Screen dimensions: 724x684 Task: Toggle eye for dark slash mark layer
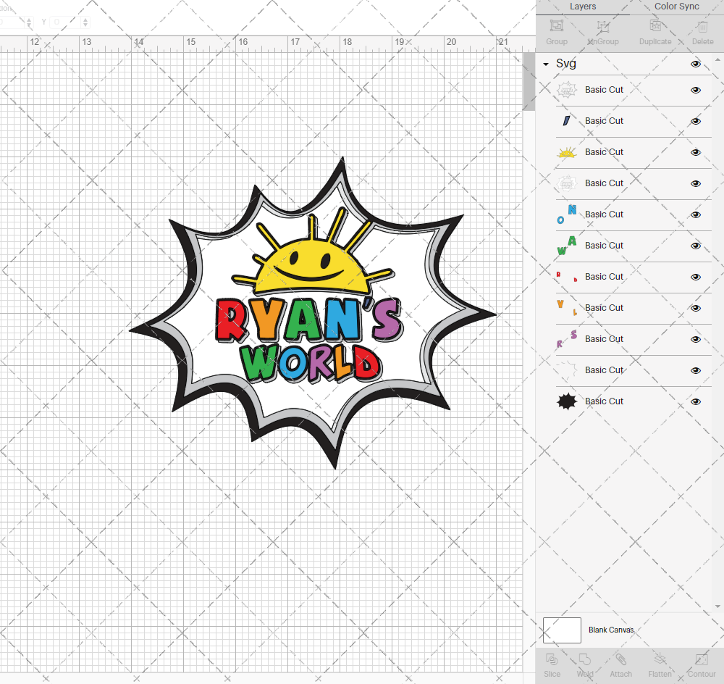[695, 121]
